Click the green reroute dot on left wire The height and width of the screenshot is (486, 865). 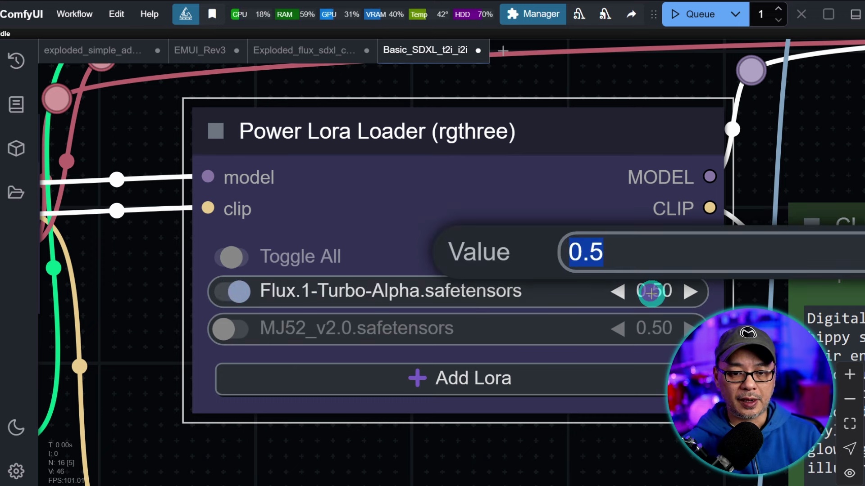54,268
